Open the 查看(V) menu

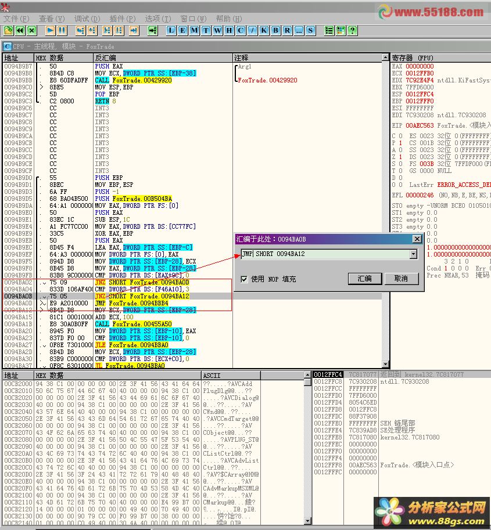pos(52,19)
